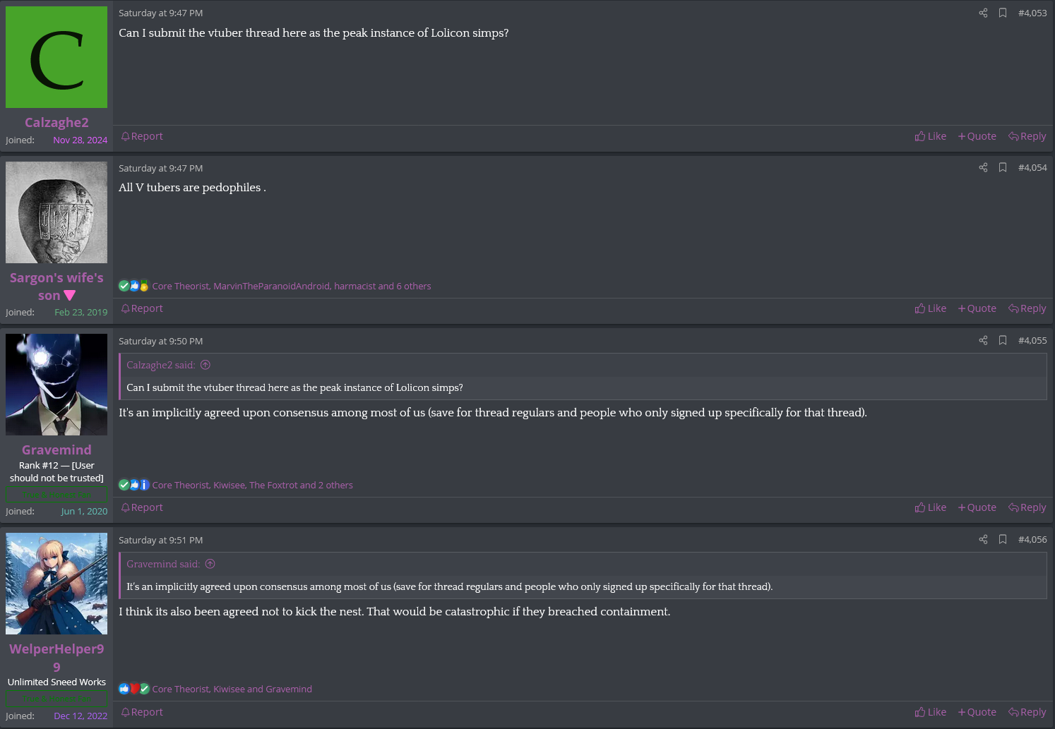Jump to Gravemind's quoted original post arrow
This screenshot has height=729, width=1055.
(210, 564)
